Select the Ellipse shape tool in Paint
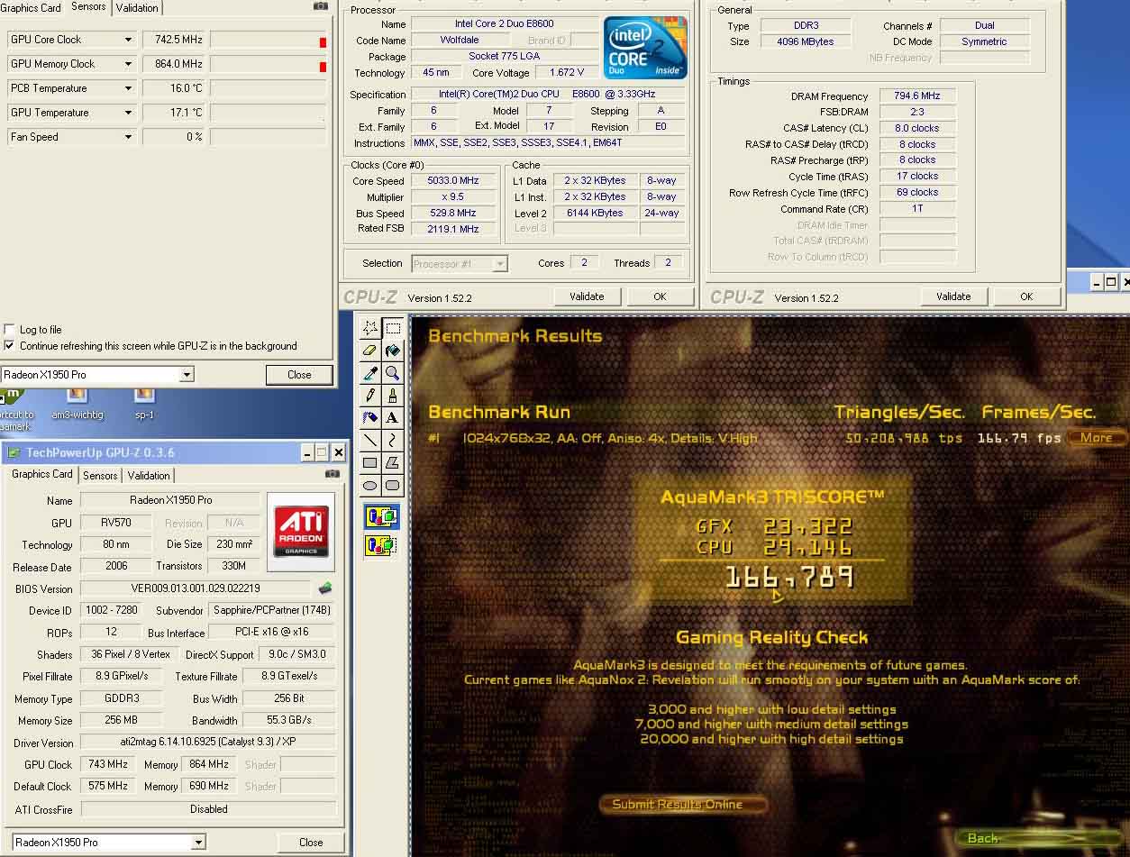The width and height of the screenshot is (1130, 857). point(369,485)
